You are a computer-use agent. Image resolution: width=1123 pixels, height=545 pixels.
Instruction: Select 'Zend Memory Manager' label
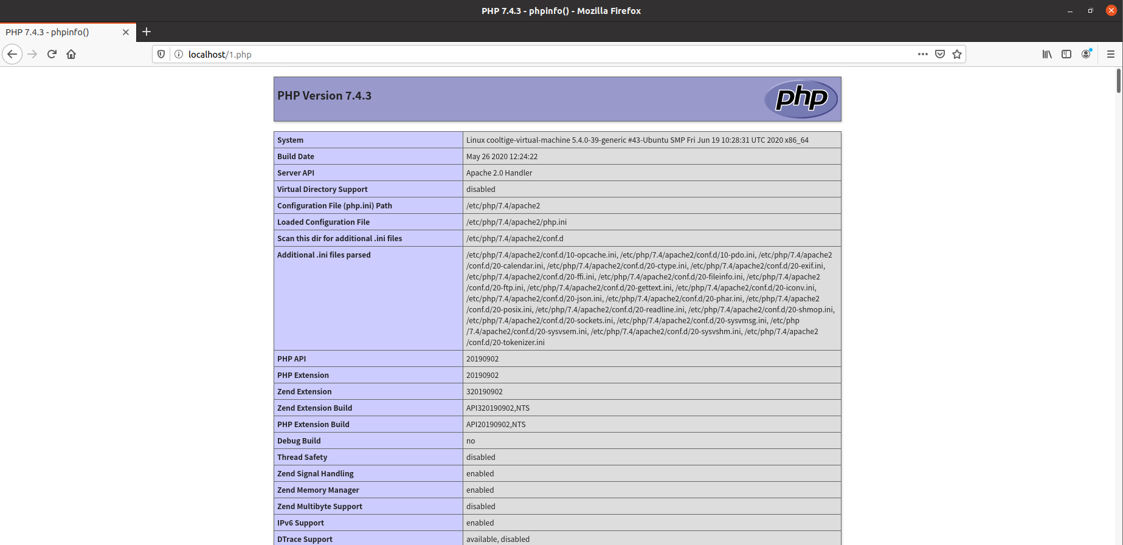318,490
